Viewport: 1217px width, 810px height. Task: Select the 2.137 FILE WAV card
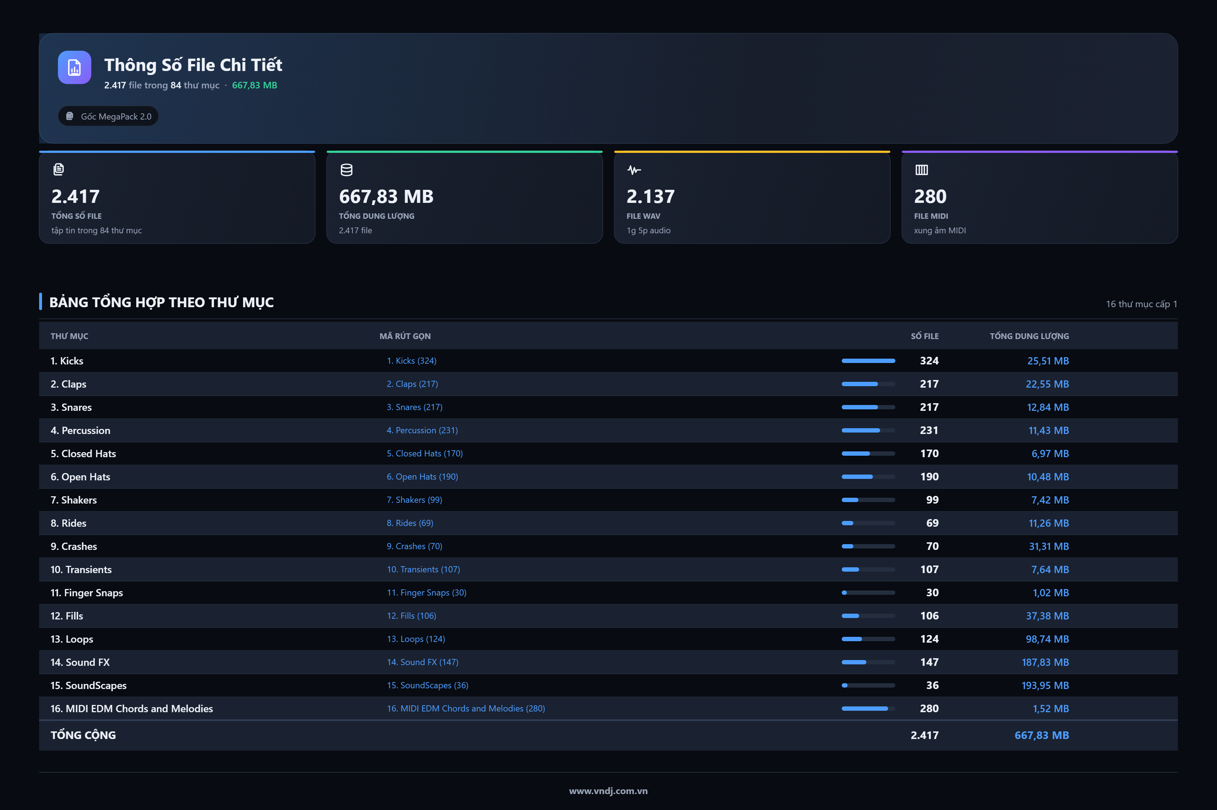752,197
